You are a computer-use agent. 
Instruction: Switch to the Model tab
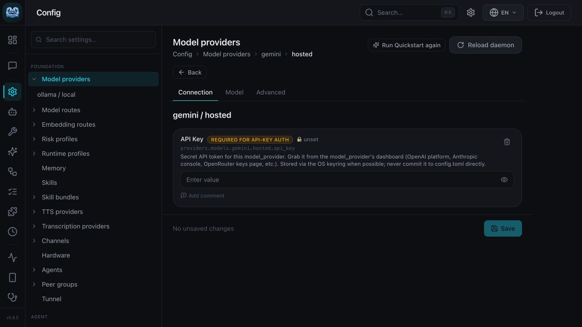tap(235, 92)
